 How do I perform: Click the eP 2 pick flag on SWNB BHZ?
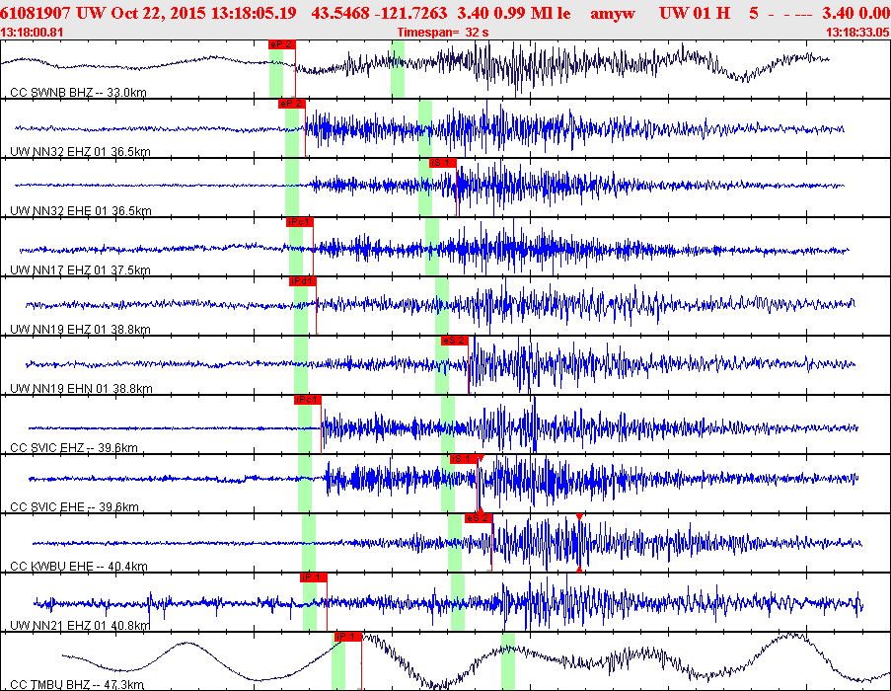[x=282, y=44]
